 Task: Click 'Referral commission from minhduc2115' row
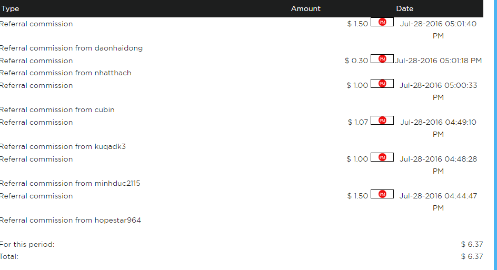point(69,183)
